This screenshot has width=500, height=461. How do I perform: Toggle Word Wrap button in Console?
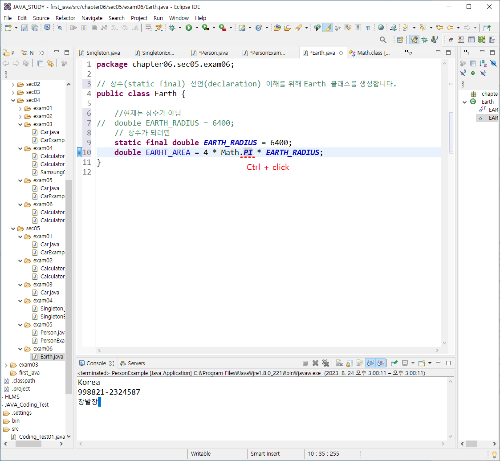pyautogui.click(x=360, y=363)
